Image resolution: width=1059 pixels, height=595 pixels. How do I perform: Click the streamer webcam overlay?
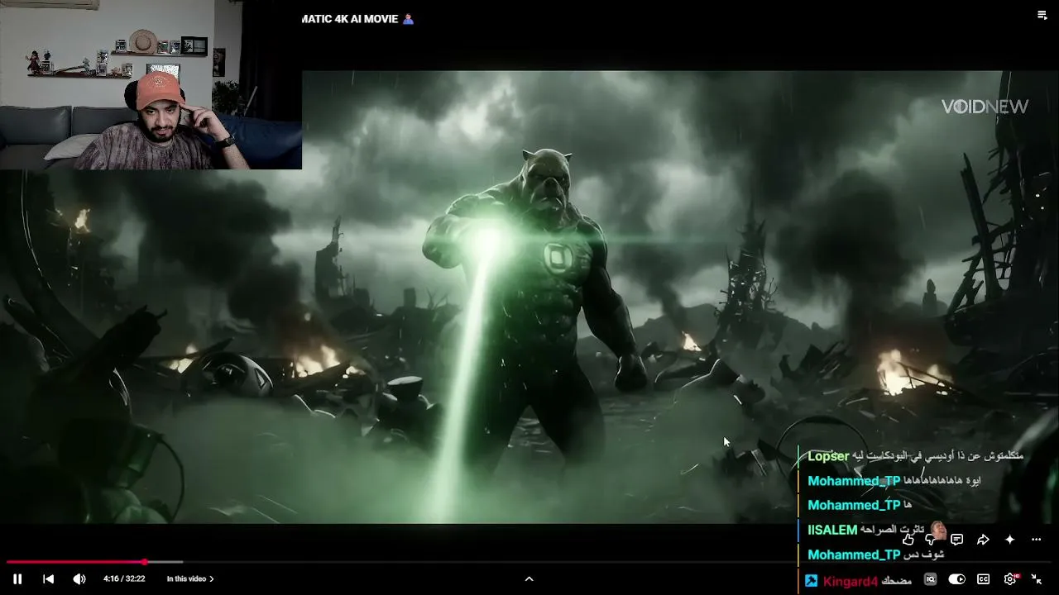(151, 84)
